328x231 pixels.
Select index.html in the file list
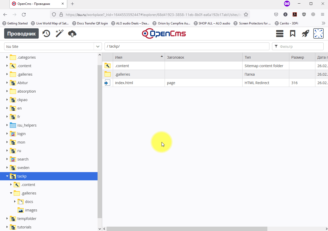click(x=124, y=83)
